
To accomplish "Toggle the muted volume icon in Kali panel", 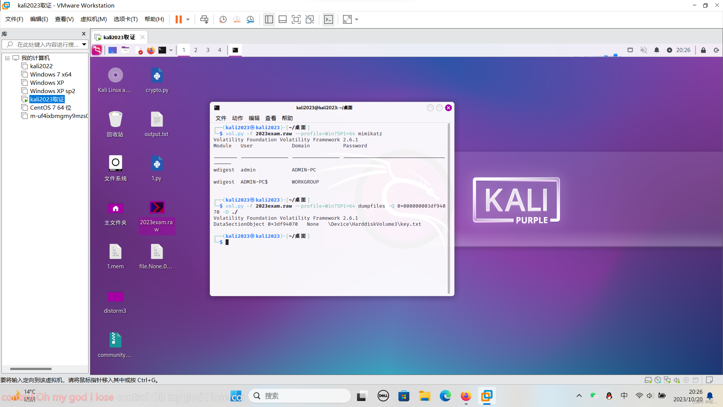I will tap(644, 50).
